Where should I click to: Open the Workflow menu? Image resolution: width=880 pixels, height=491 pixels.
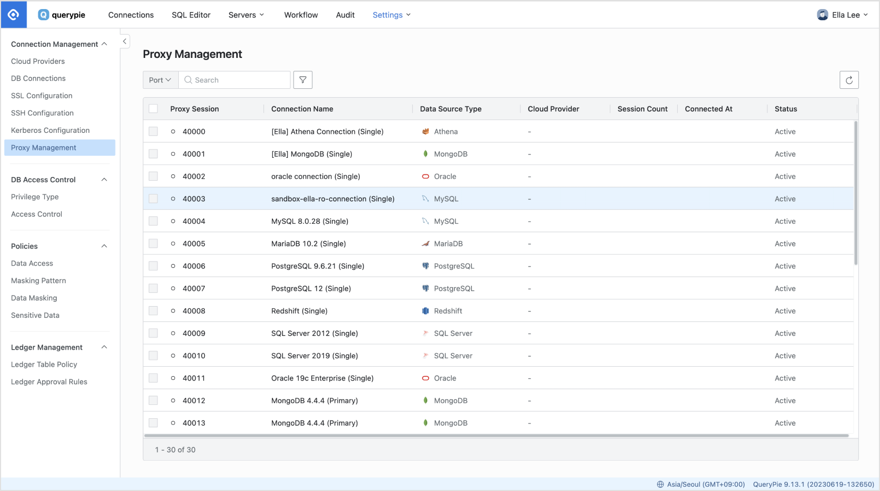(301, 15)
